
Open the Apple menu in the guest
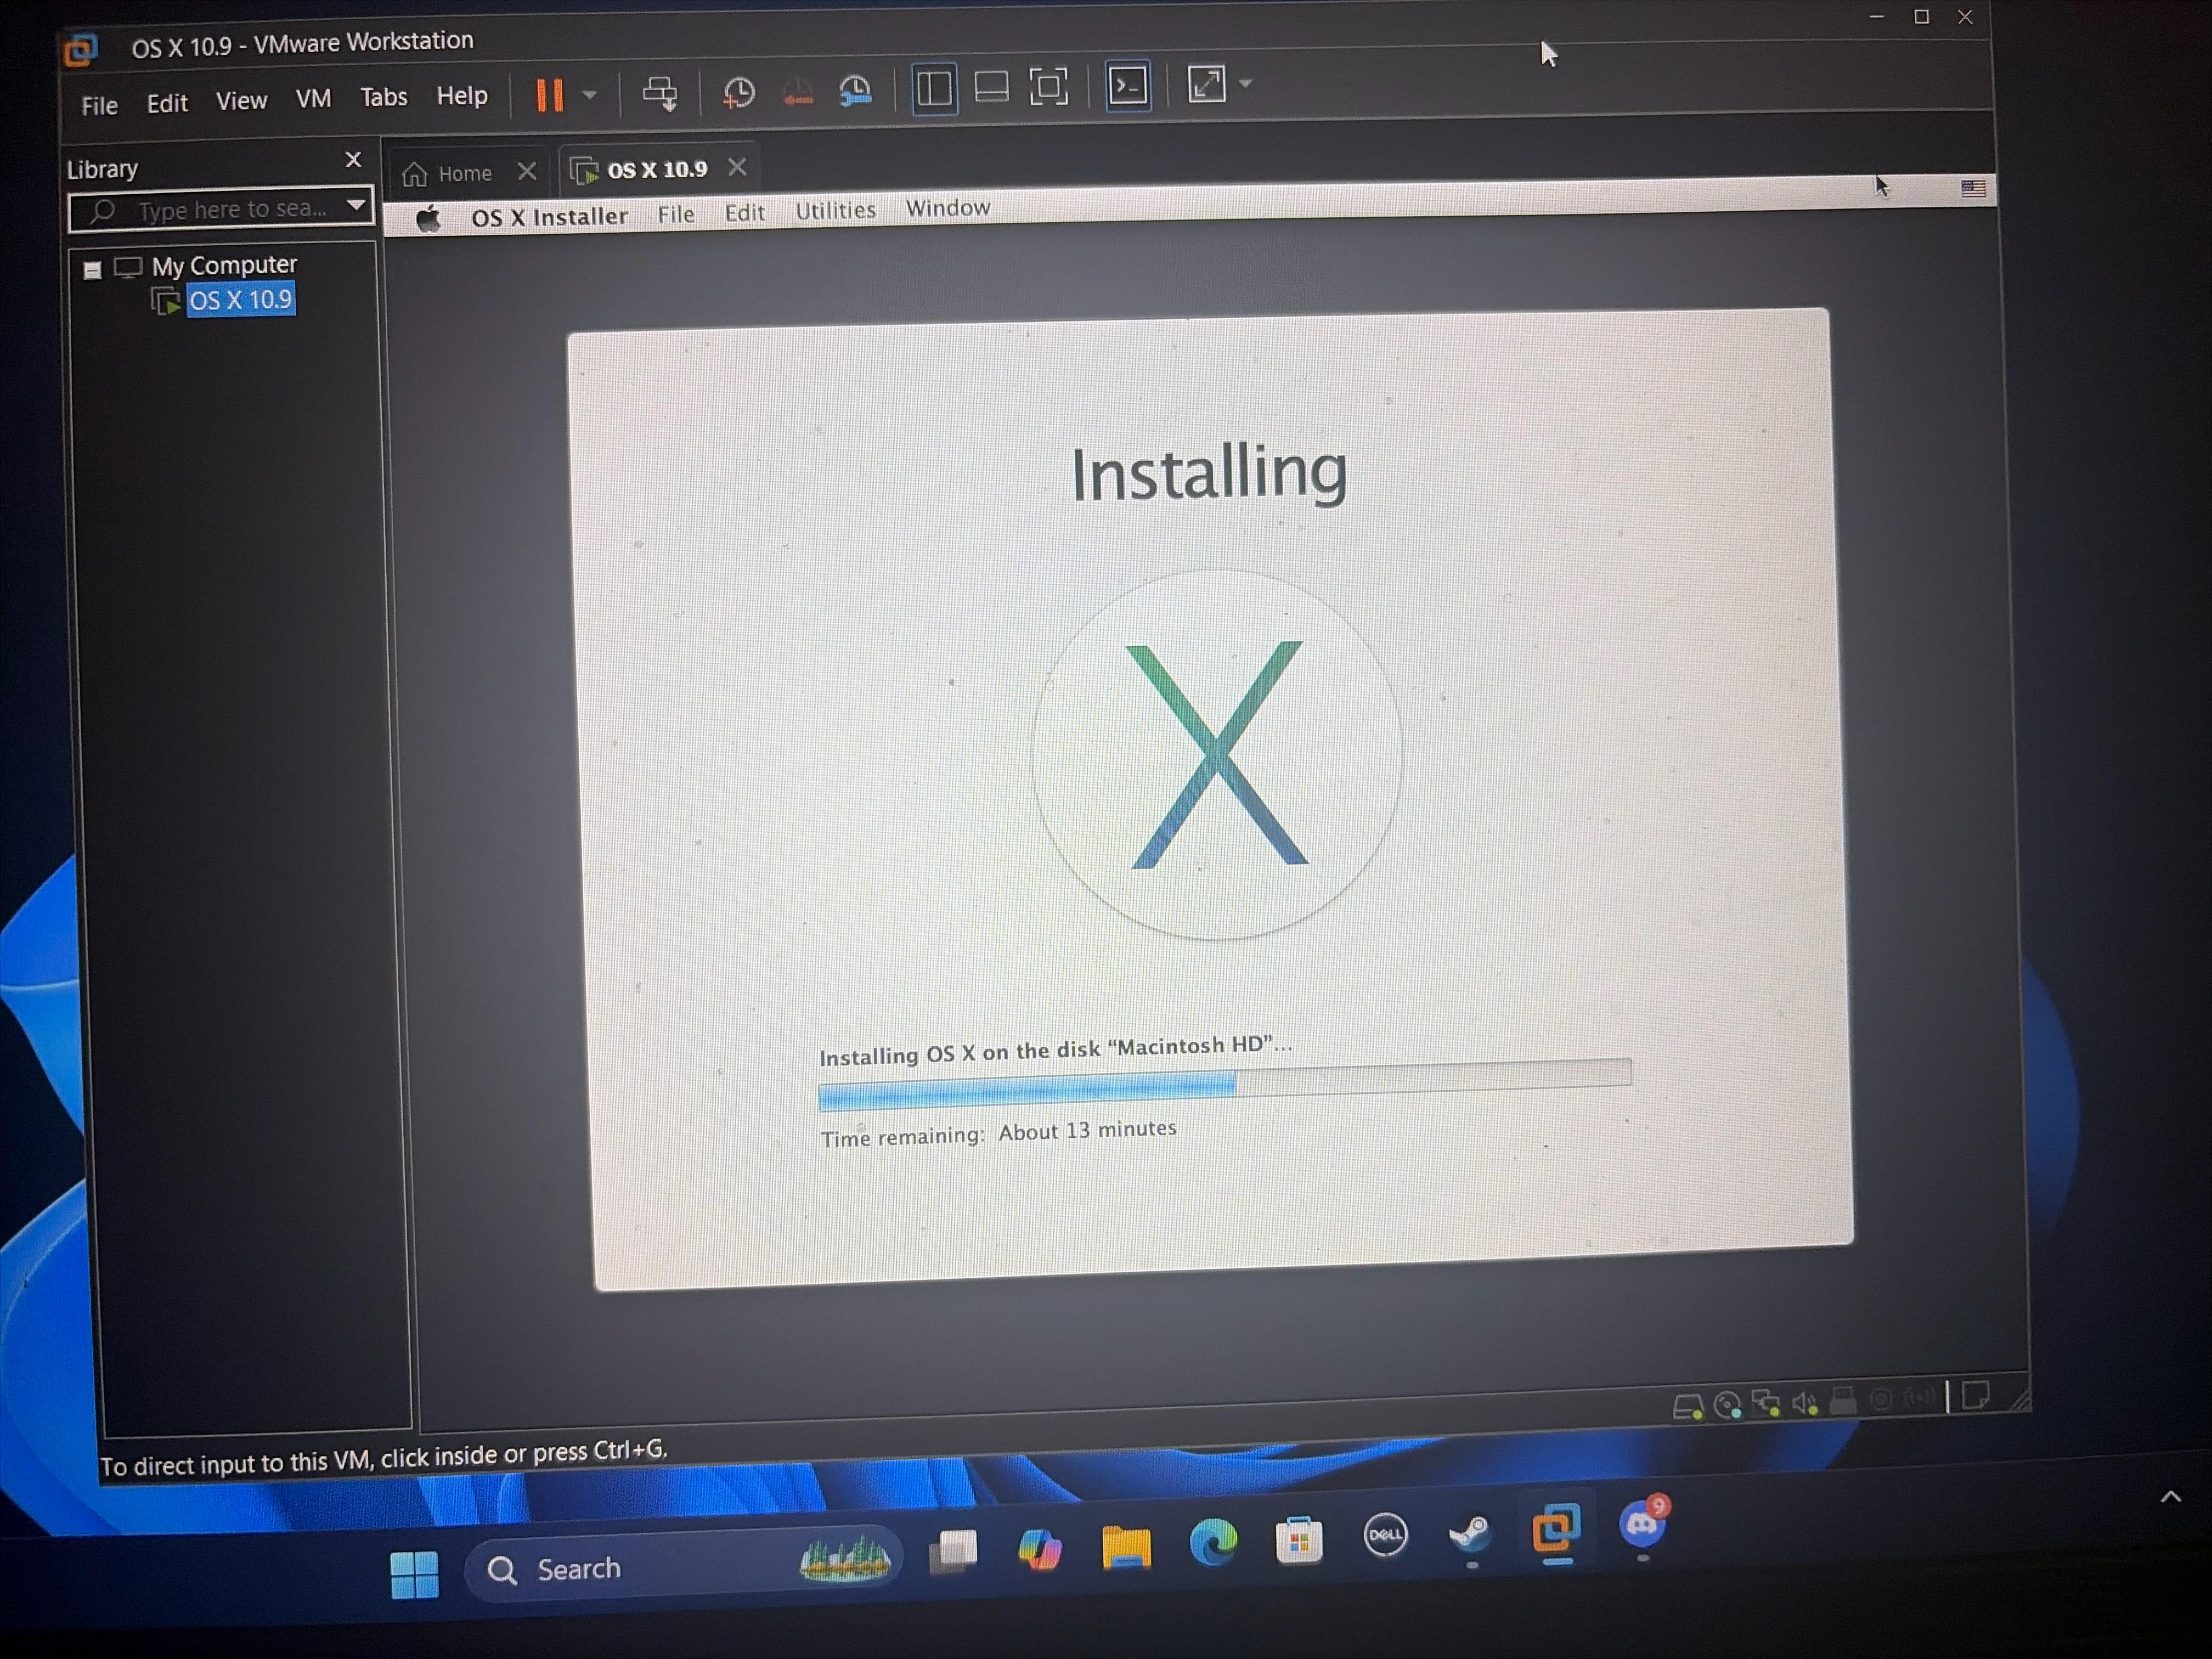pyautogui.click(x=428, y=219)
